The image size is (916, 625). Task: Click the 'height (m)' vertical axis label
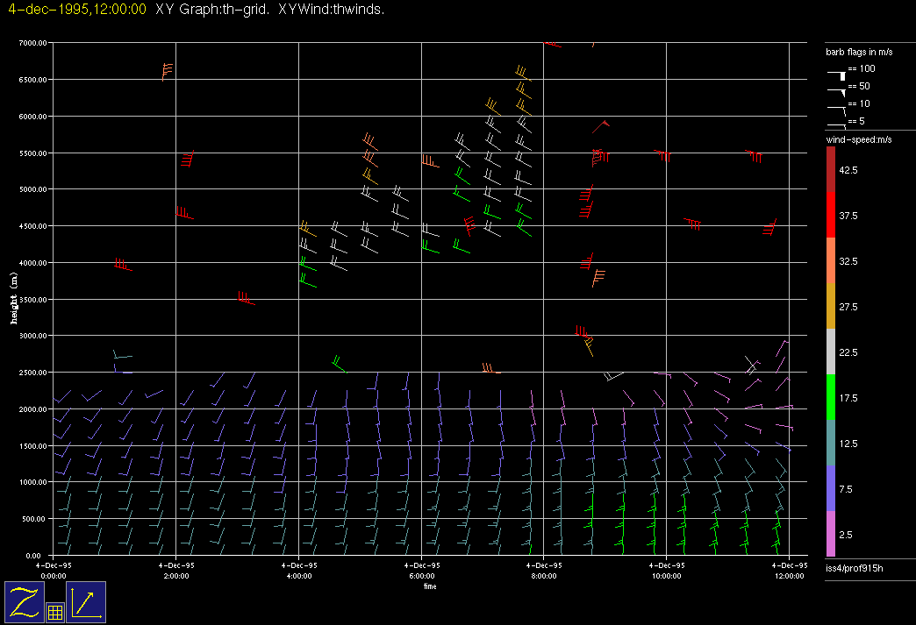[13, 298]
